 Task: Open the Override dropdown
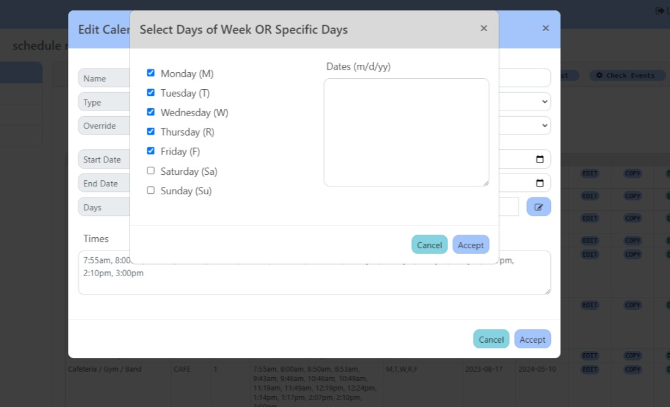(544, 126)
